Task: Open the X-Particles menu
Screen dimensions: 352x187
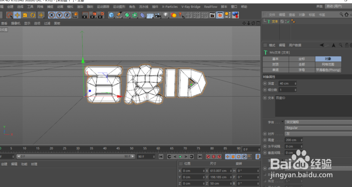Action: coord(170,7)
